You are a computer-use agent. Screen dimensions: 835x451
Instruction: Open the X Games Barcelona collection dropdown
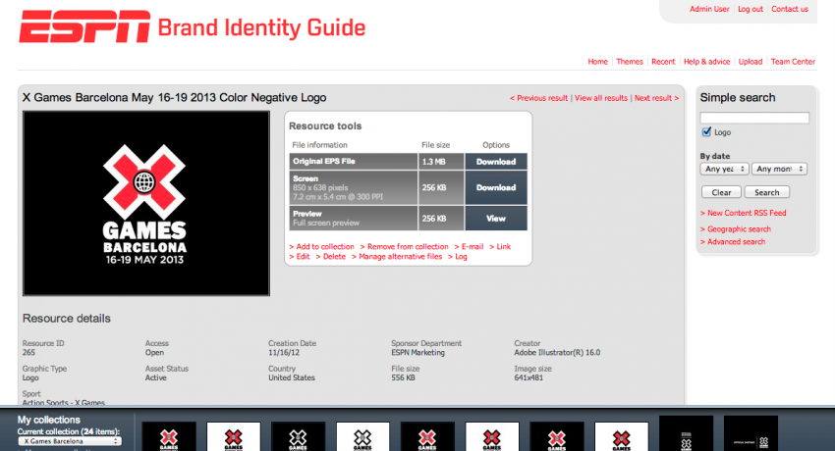point(70,441)
